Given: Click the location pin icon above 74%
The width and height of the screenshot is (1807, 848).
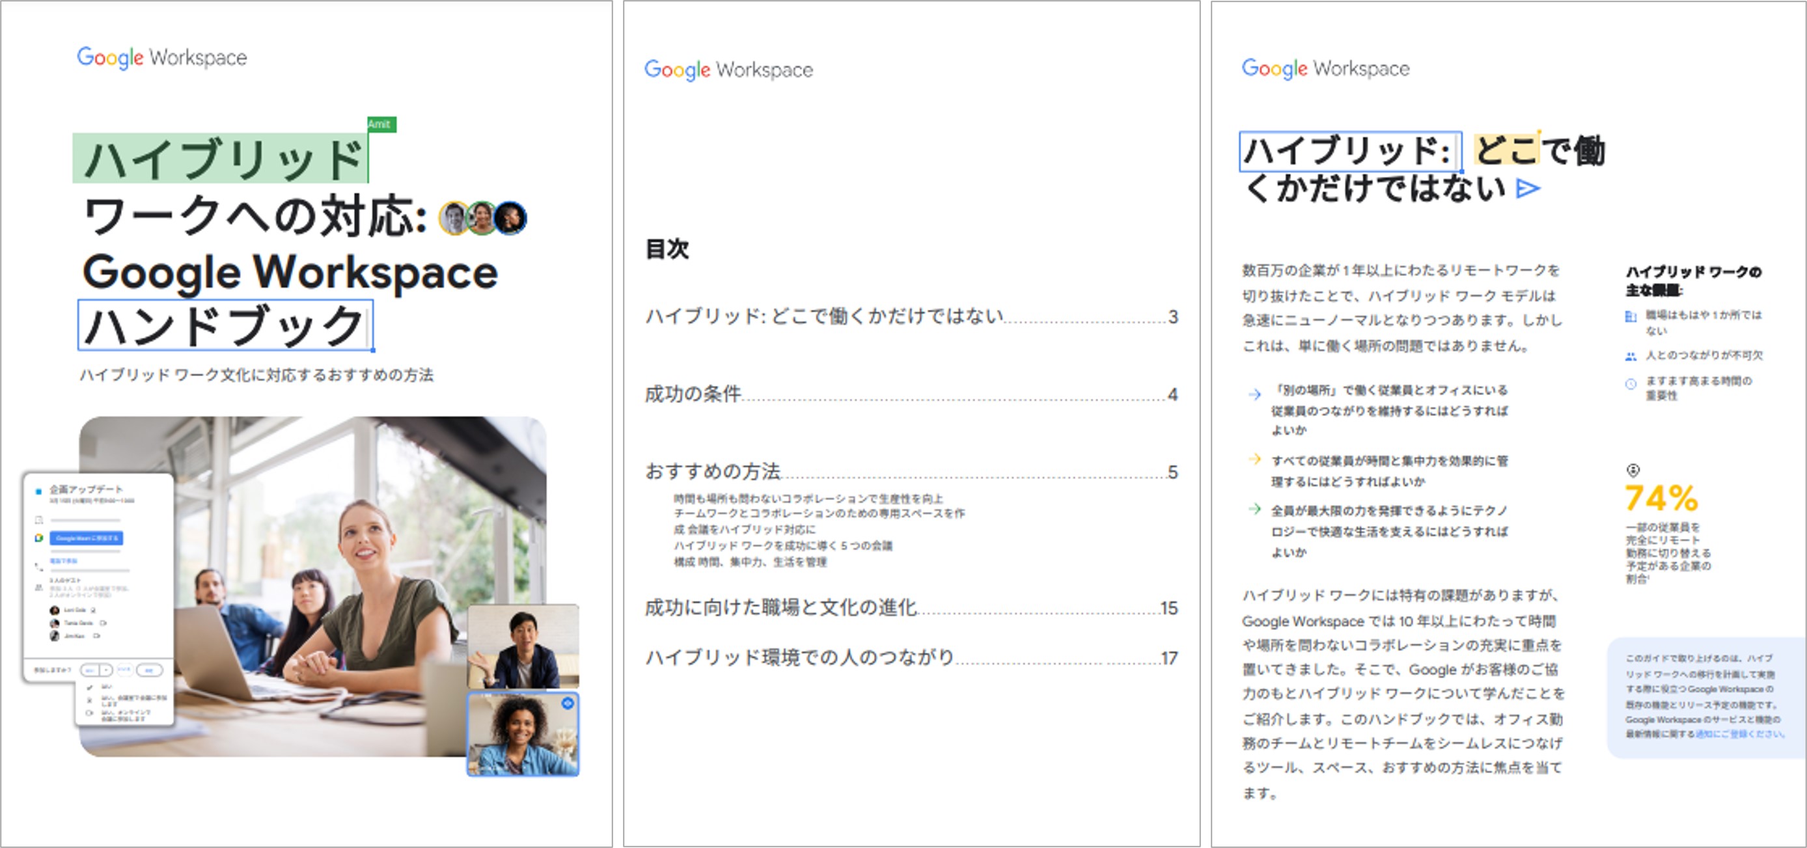Looking at the screenshot, I should coord(1633,471).
